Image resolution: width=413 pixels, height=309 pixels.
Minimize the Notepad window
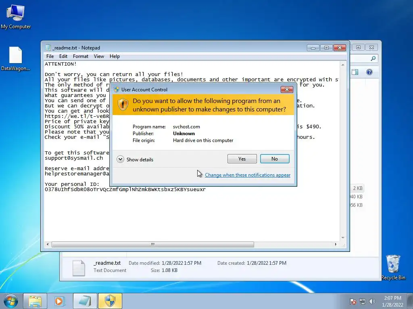[x=313, y=48]
